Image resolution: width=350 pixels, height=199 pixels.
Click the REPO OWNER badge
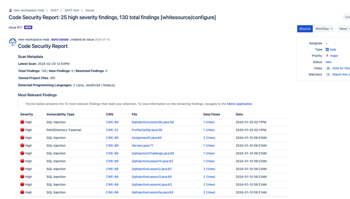click(60, 40)
